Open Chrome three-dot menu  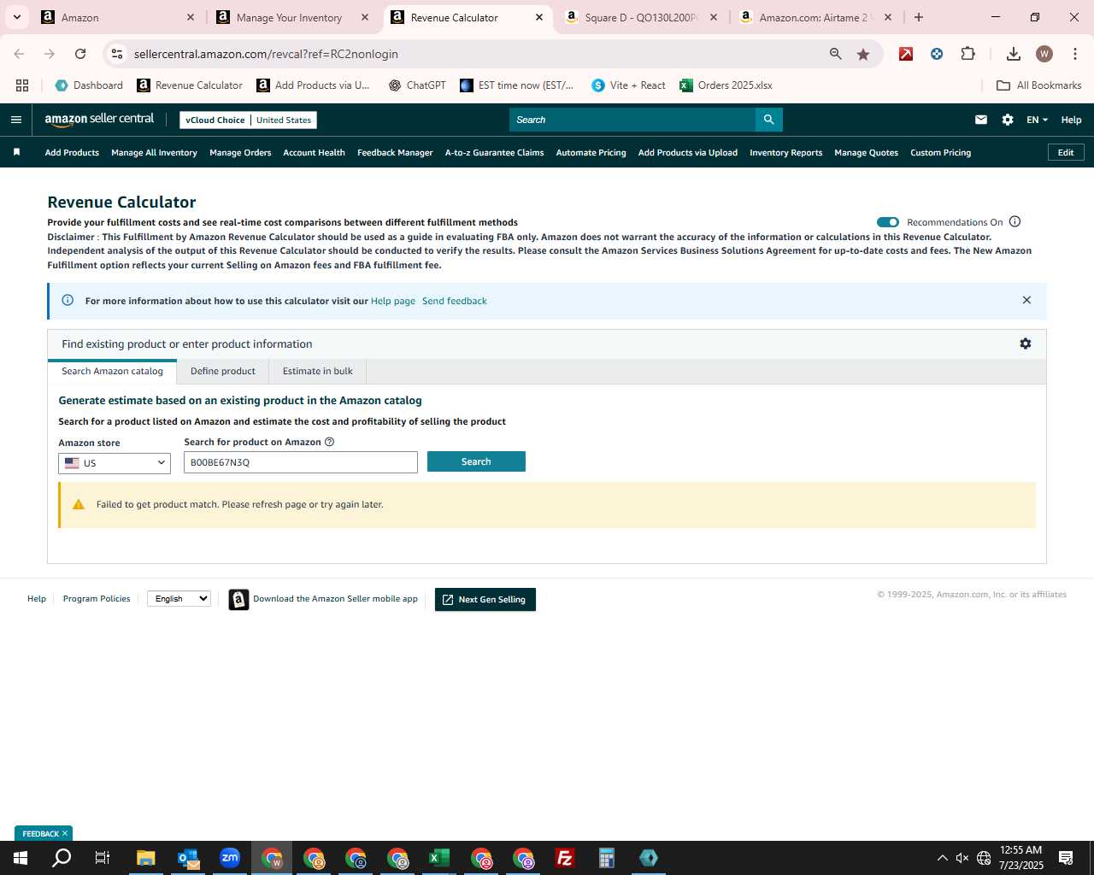(1074, 54)
